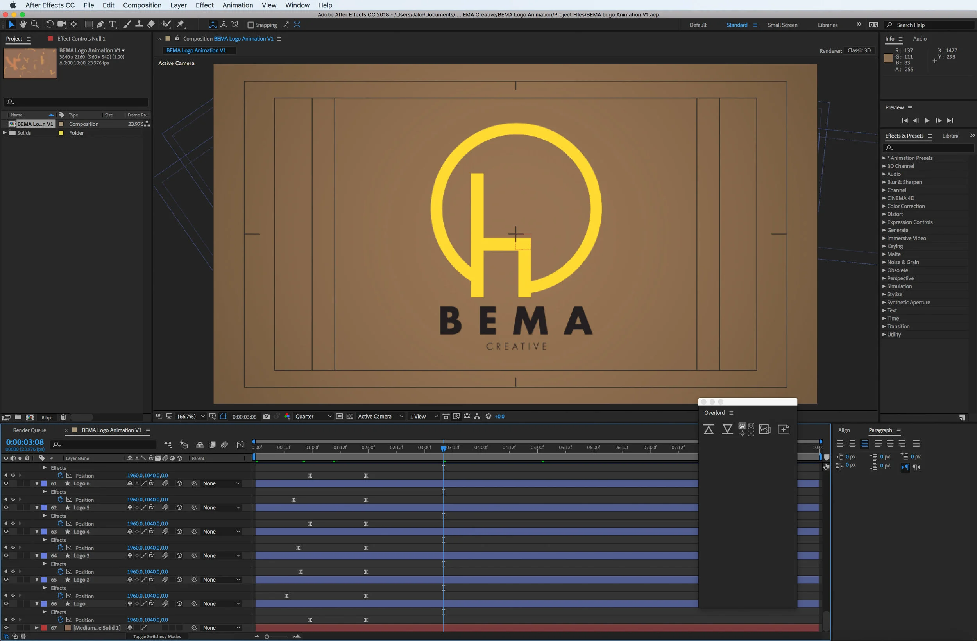Select the Type text tool
The image size is (977, 641).
pyautogui.click(x=112, y=25)
